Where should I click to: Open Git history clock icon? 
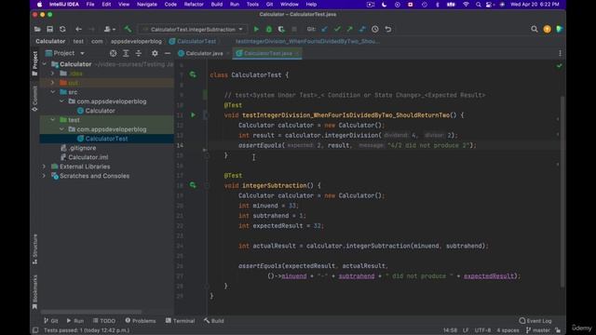point(375,29)
